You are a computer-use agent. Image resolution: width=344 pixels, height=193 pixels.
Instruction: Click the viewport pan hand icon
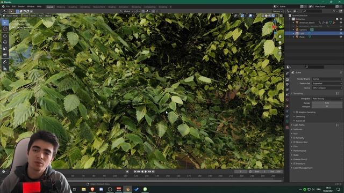click(x=280, y=42)
